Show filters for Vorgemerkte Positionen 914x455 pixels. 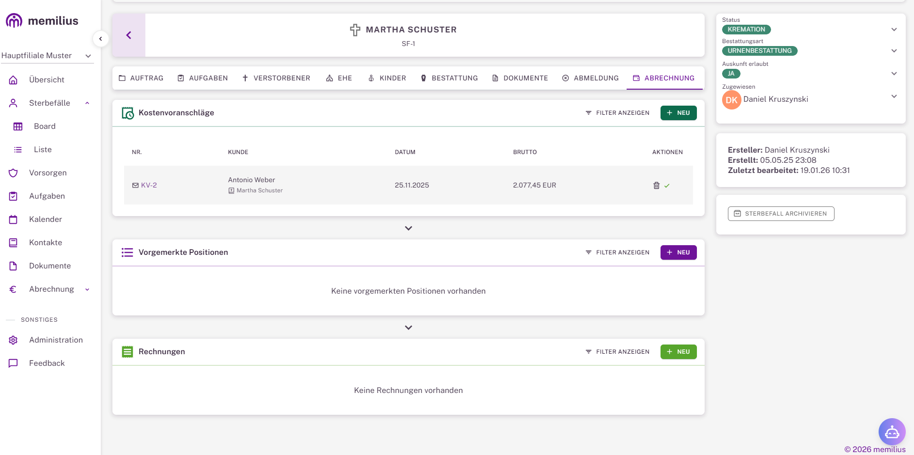(x=617, y=252)
